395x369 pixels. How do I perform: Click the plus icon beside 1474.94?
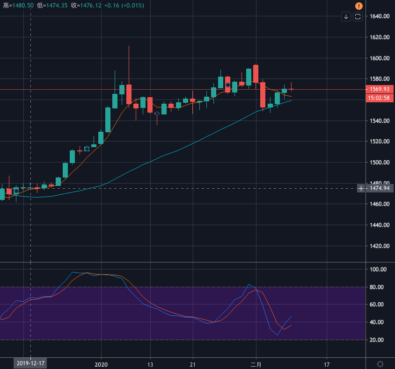[361, 188]
